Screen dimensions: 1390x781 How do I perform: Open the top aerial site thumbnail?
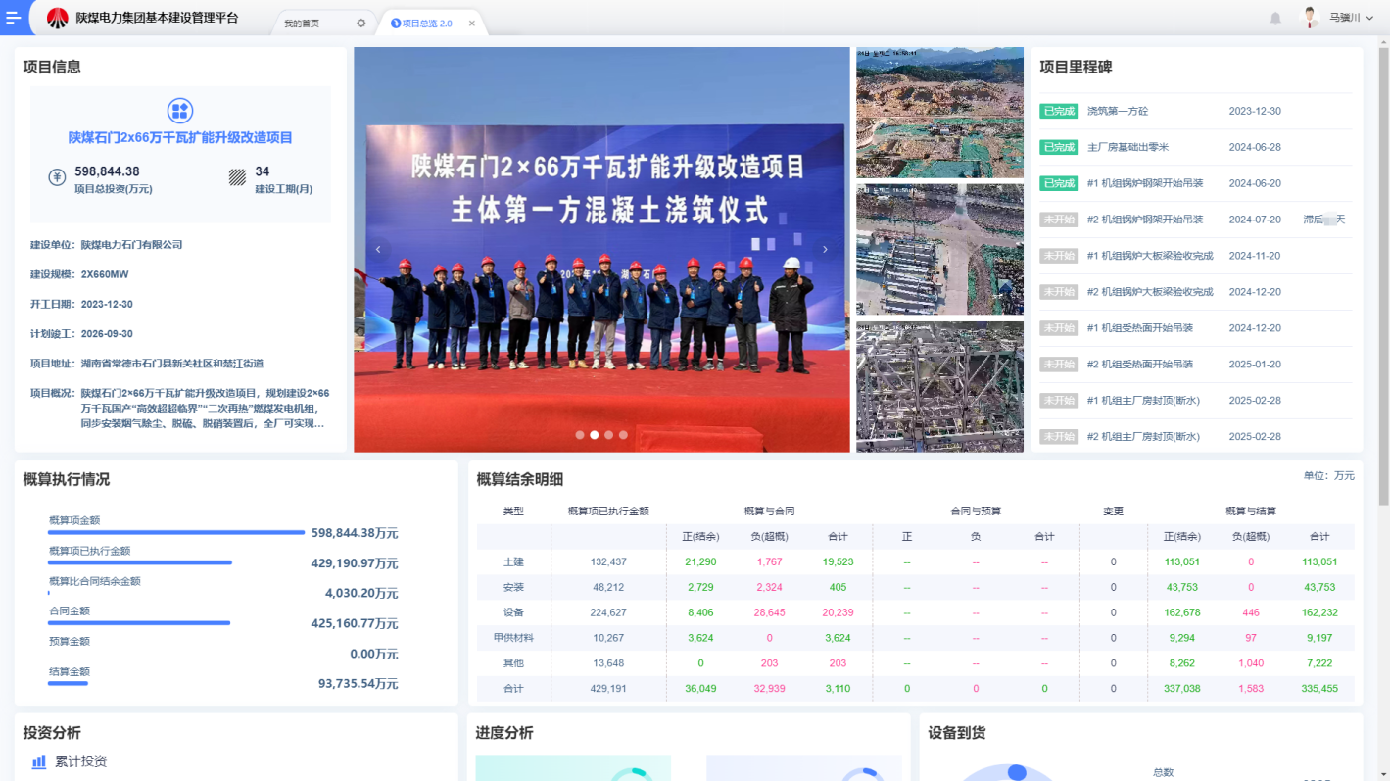pyautogui.click(x=939, y=113)
